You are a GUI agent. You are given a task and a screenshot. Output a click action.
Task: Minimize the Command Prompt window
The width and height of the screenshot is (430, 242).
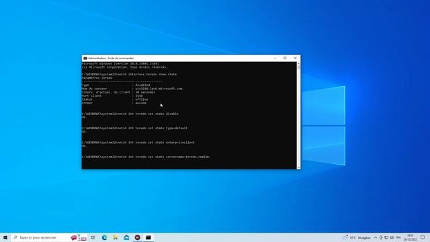click(x=275, y=58)
